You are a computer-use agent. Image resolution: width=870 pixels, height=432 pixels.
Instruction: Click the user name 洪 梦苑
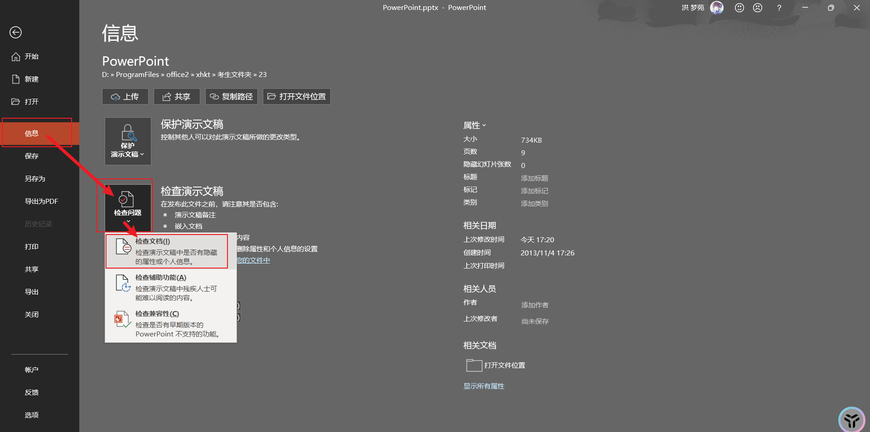click(693, 8)
